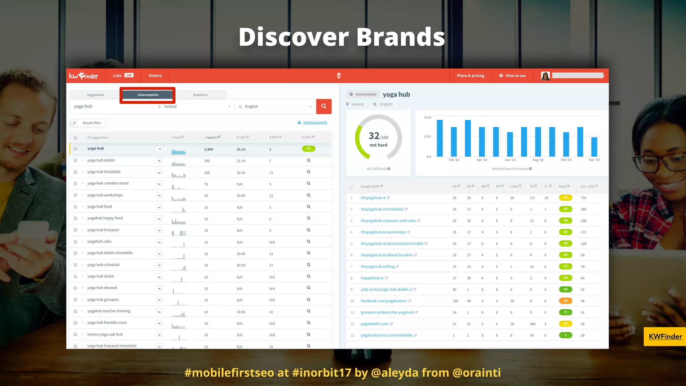This screenshot has width=686, height=386.
Task: Switch to the Autocomplete tab
Action: click(x=148, y=95)
